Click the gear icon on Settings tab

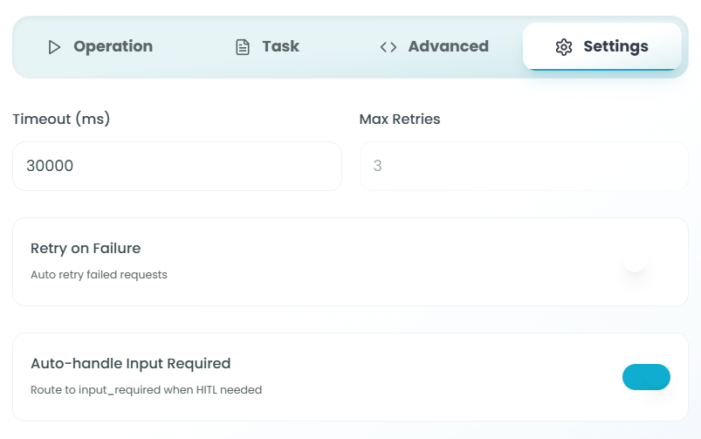click(564, 47)
